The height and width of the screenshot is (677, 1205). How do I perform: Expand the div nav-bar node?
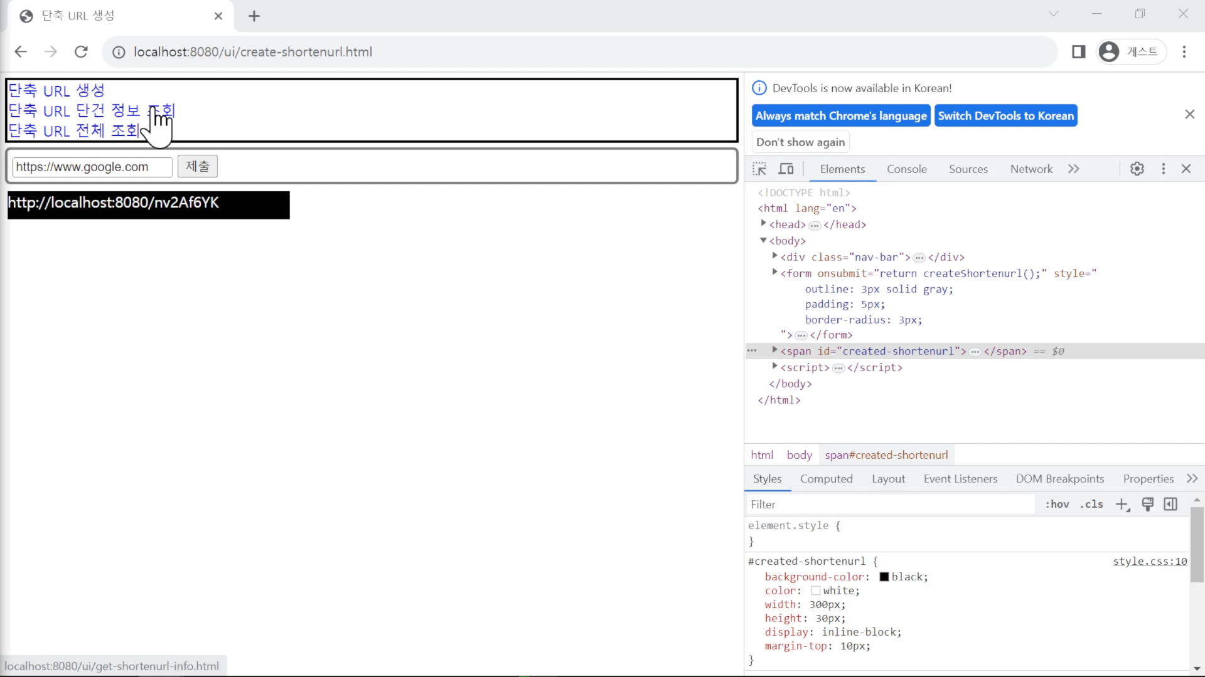click(774, 256)
